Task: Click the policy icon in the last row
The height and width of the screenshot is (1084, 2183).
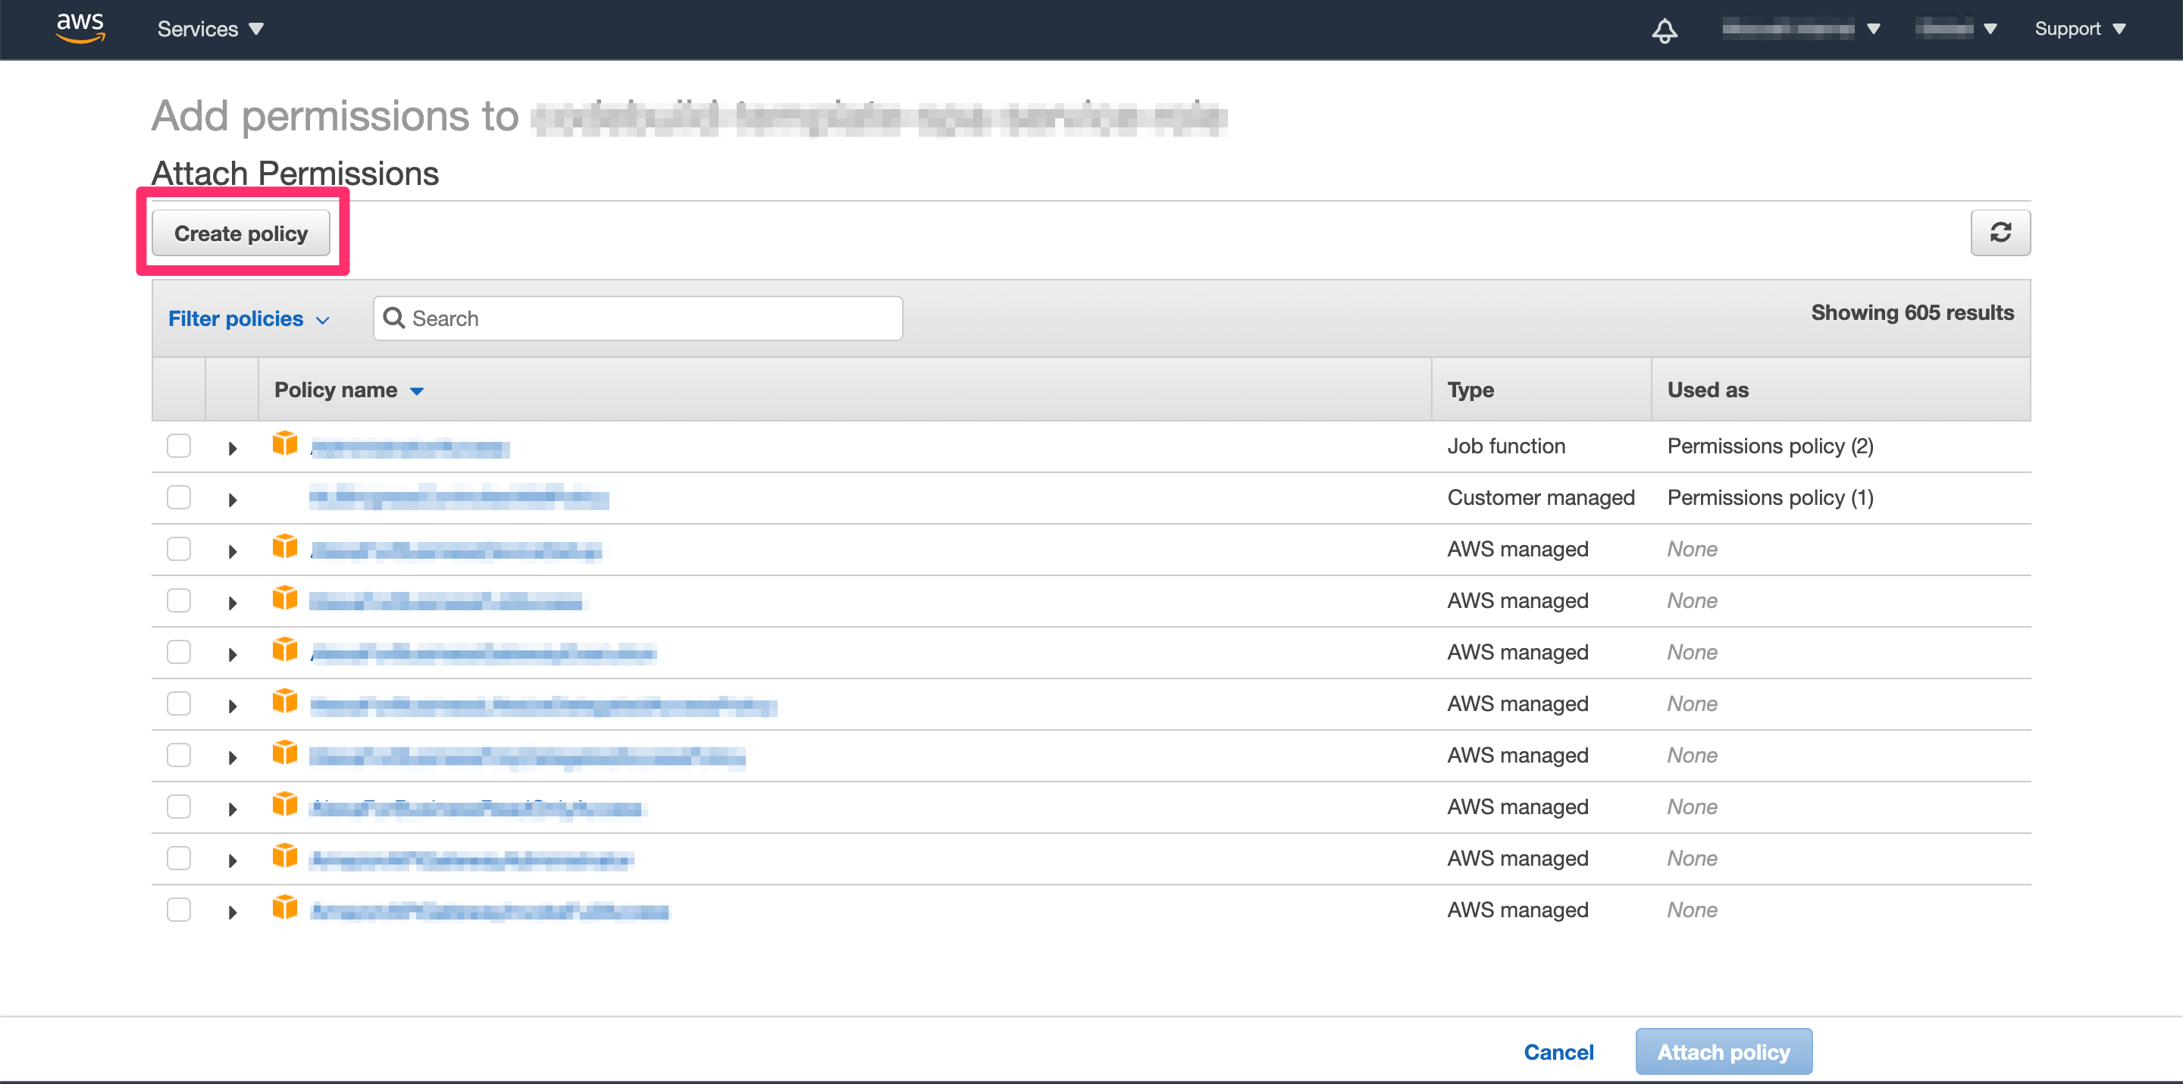Action: coord(285,907)
